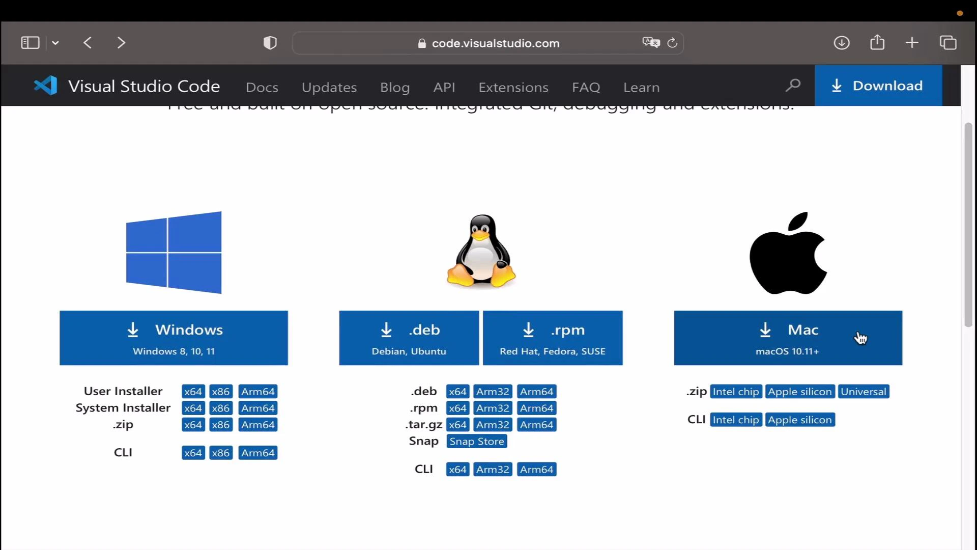Select Windows .zip x64 link
The height and width of the screenshot is (550, 977).
click(193, 425)
